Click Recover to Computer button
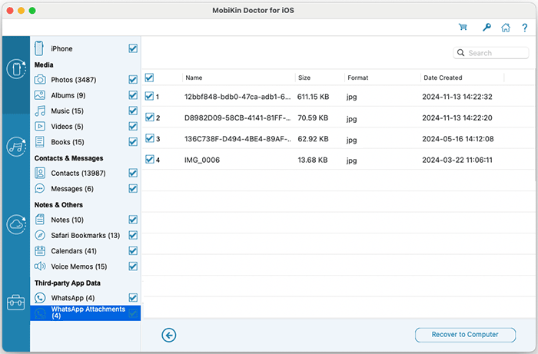This screenshot has width=538, height=354. click(x=465, y=335)
